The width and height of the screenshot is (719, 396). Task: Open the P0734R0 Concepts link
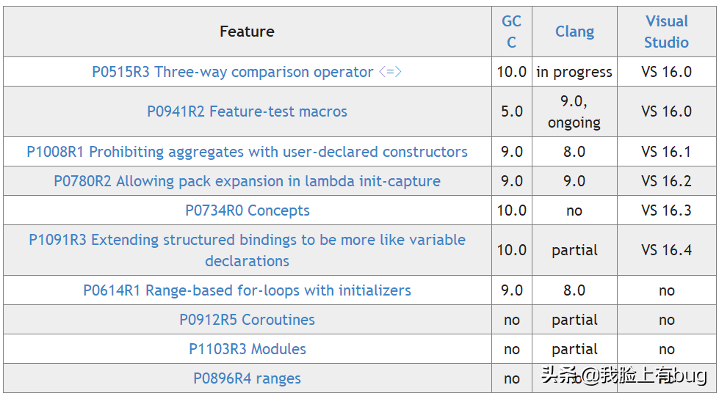pos(247,210)
